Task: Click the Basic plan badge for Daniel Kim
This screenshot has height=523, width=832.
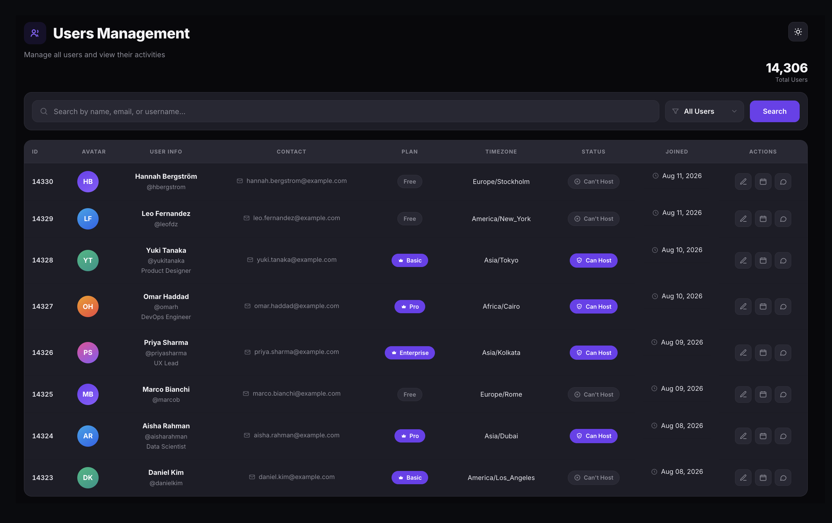Action: coord(409,478)
